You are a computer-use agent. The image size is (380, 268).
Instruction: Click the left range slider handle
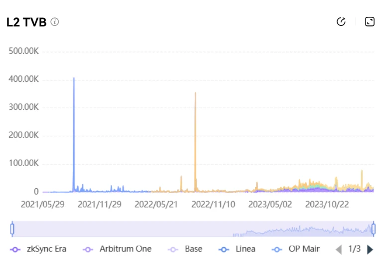[x=12, y=229]
